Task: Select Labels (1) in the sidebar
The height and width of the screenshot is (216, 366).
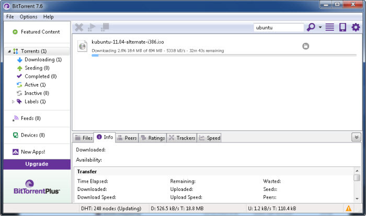Action: (x=35, y=102)
